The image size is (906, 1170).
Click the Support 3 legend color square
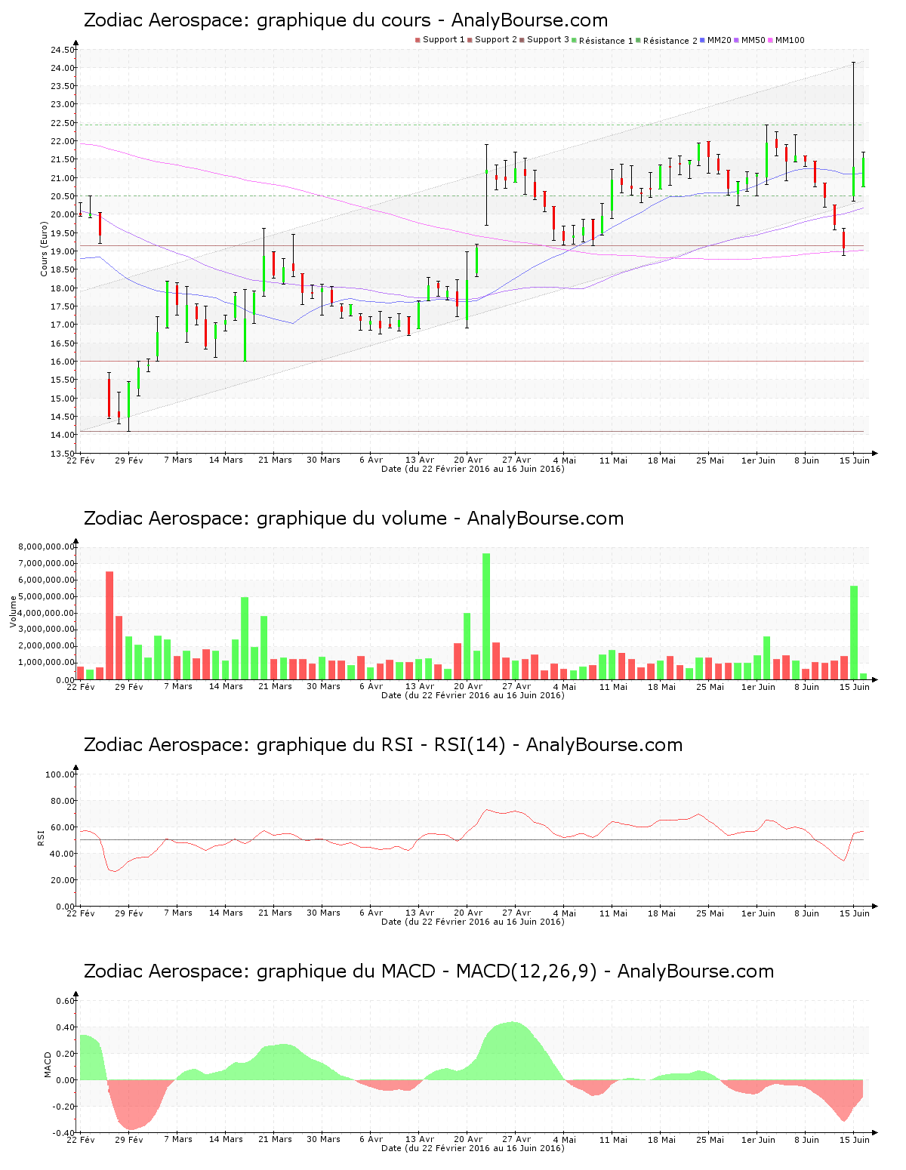click(522, 40)
